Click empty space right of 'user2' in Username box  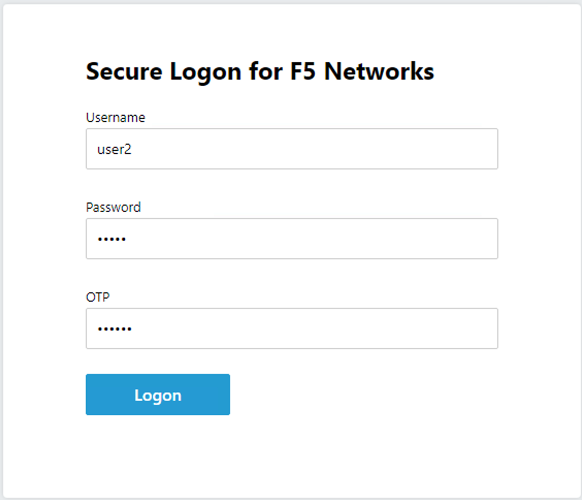tap(315, 149)
